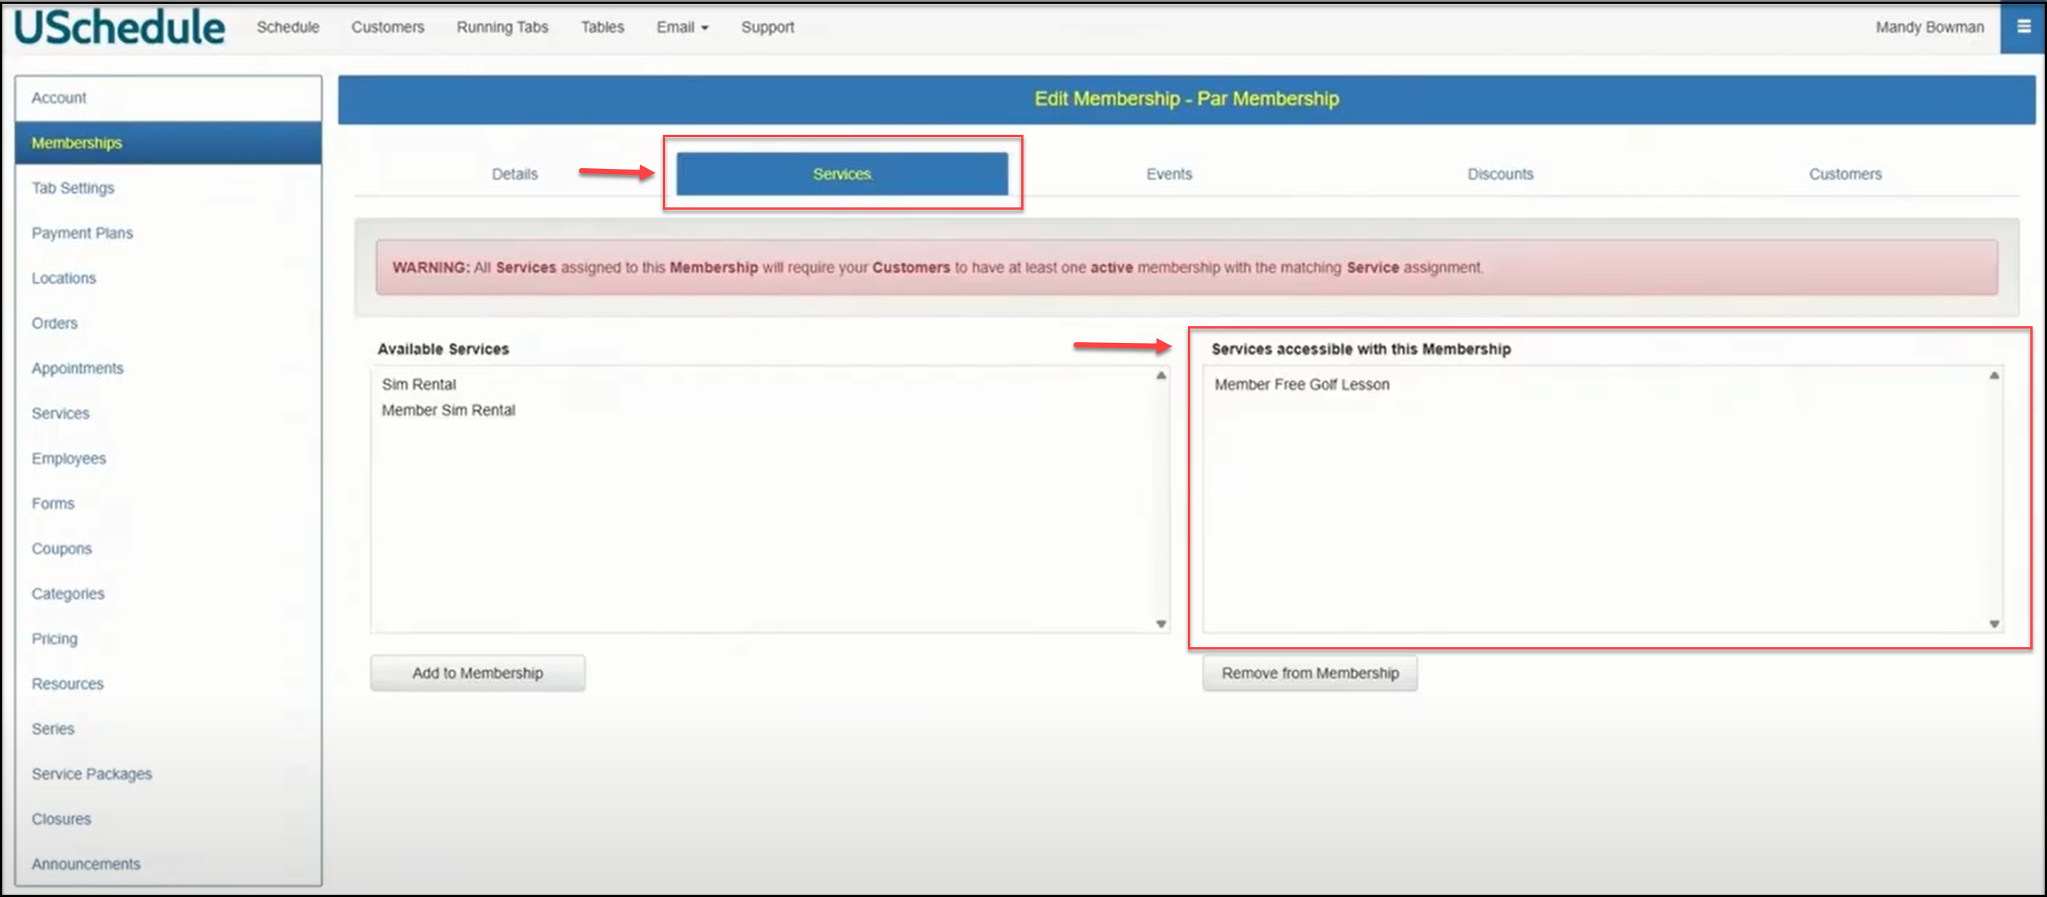Select Member Free Golf Lesson entry

click(1302, 385)
